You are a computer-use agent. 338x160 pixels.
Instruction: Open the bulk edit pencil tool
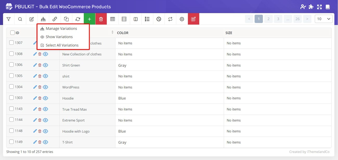pyautogui.click(x=32, y=19)
